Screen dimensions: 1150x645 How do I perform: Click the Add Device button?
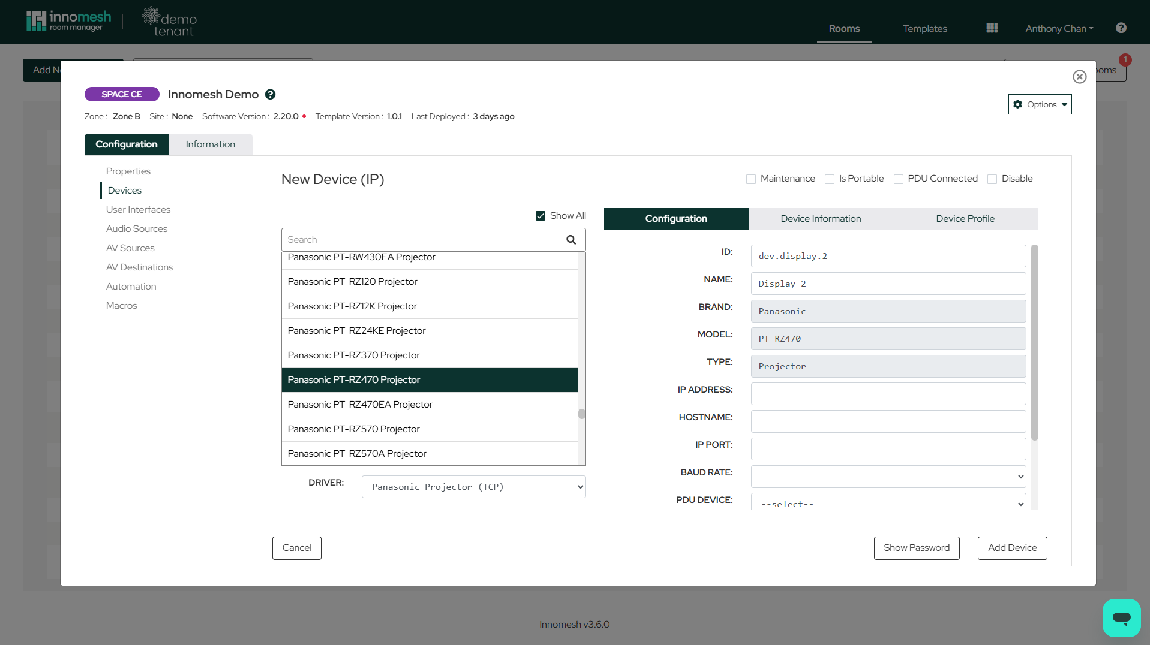[x=1013, y=548]
